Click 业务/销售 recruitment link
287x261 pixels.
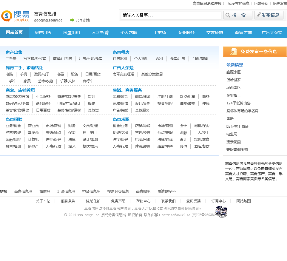tap(13, 126)
